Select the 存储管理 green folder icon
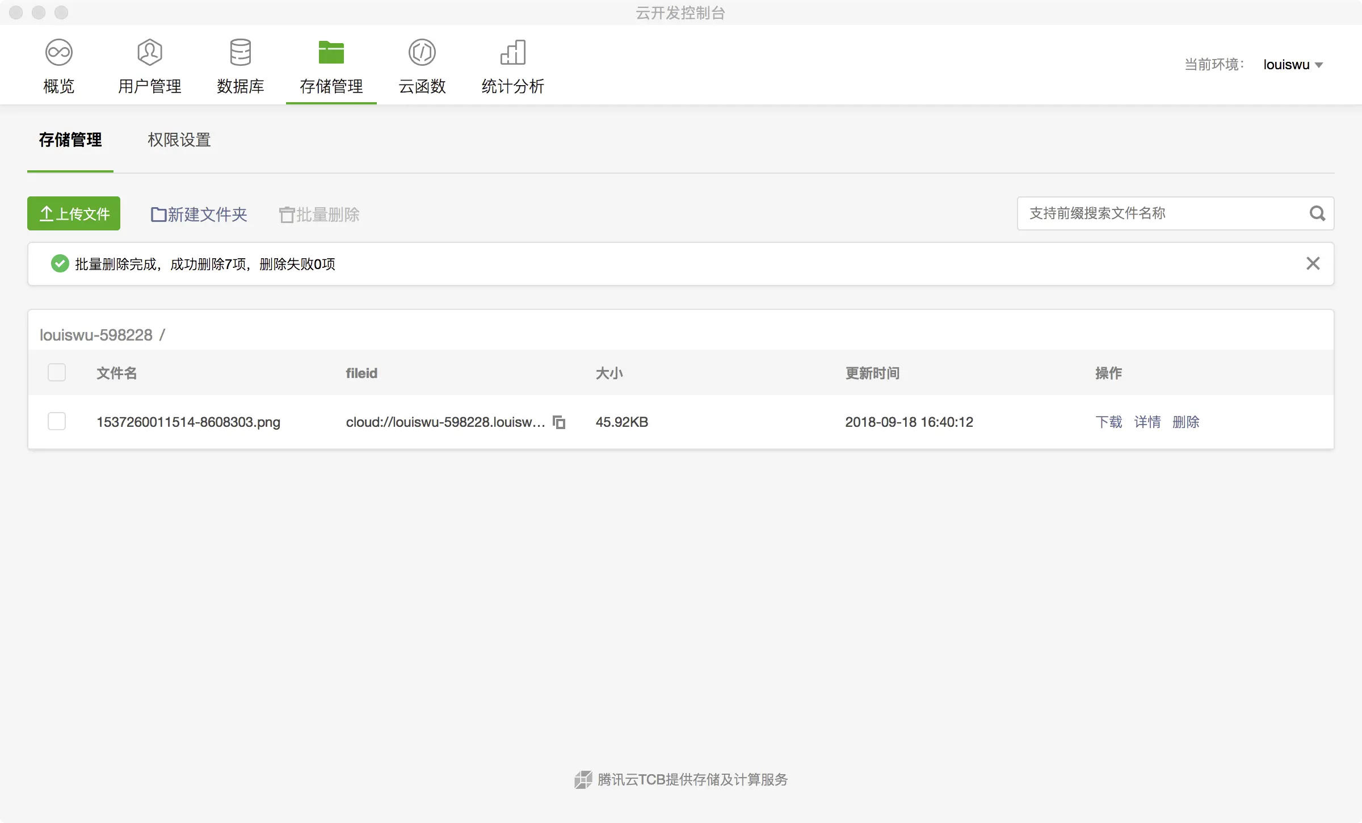The height and width of the screenshot is (823, 1362). point(331,53)
